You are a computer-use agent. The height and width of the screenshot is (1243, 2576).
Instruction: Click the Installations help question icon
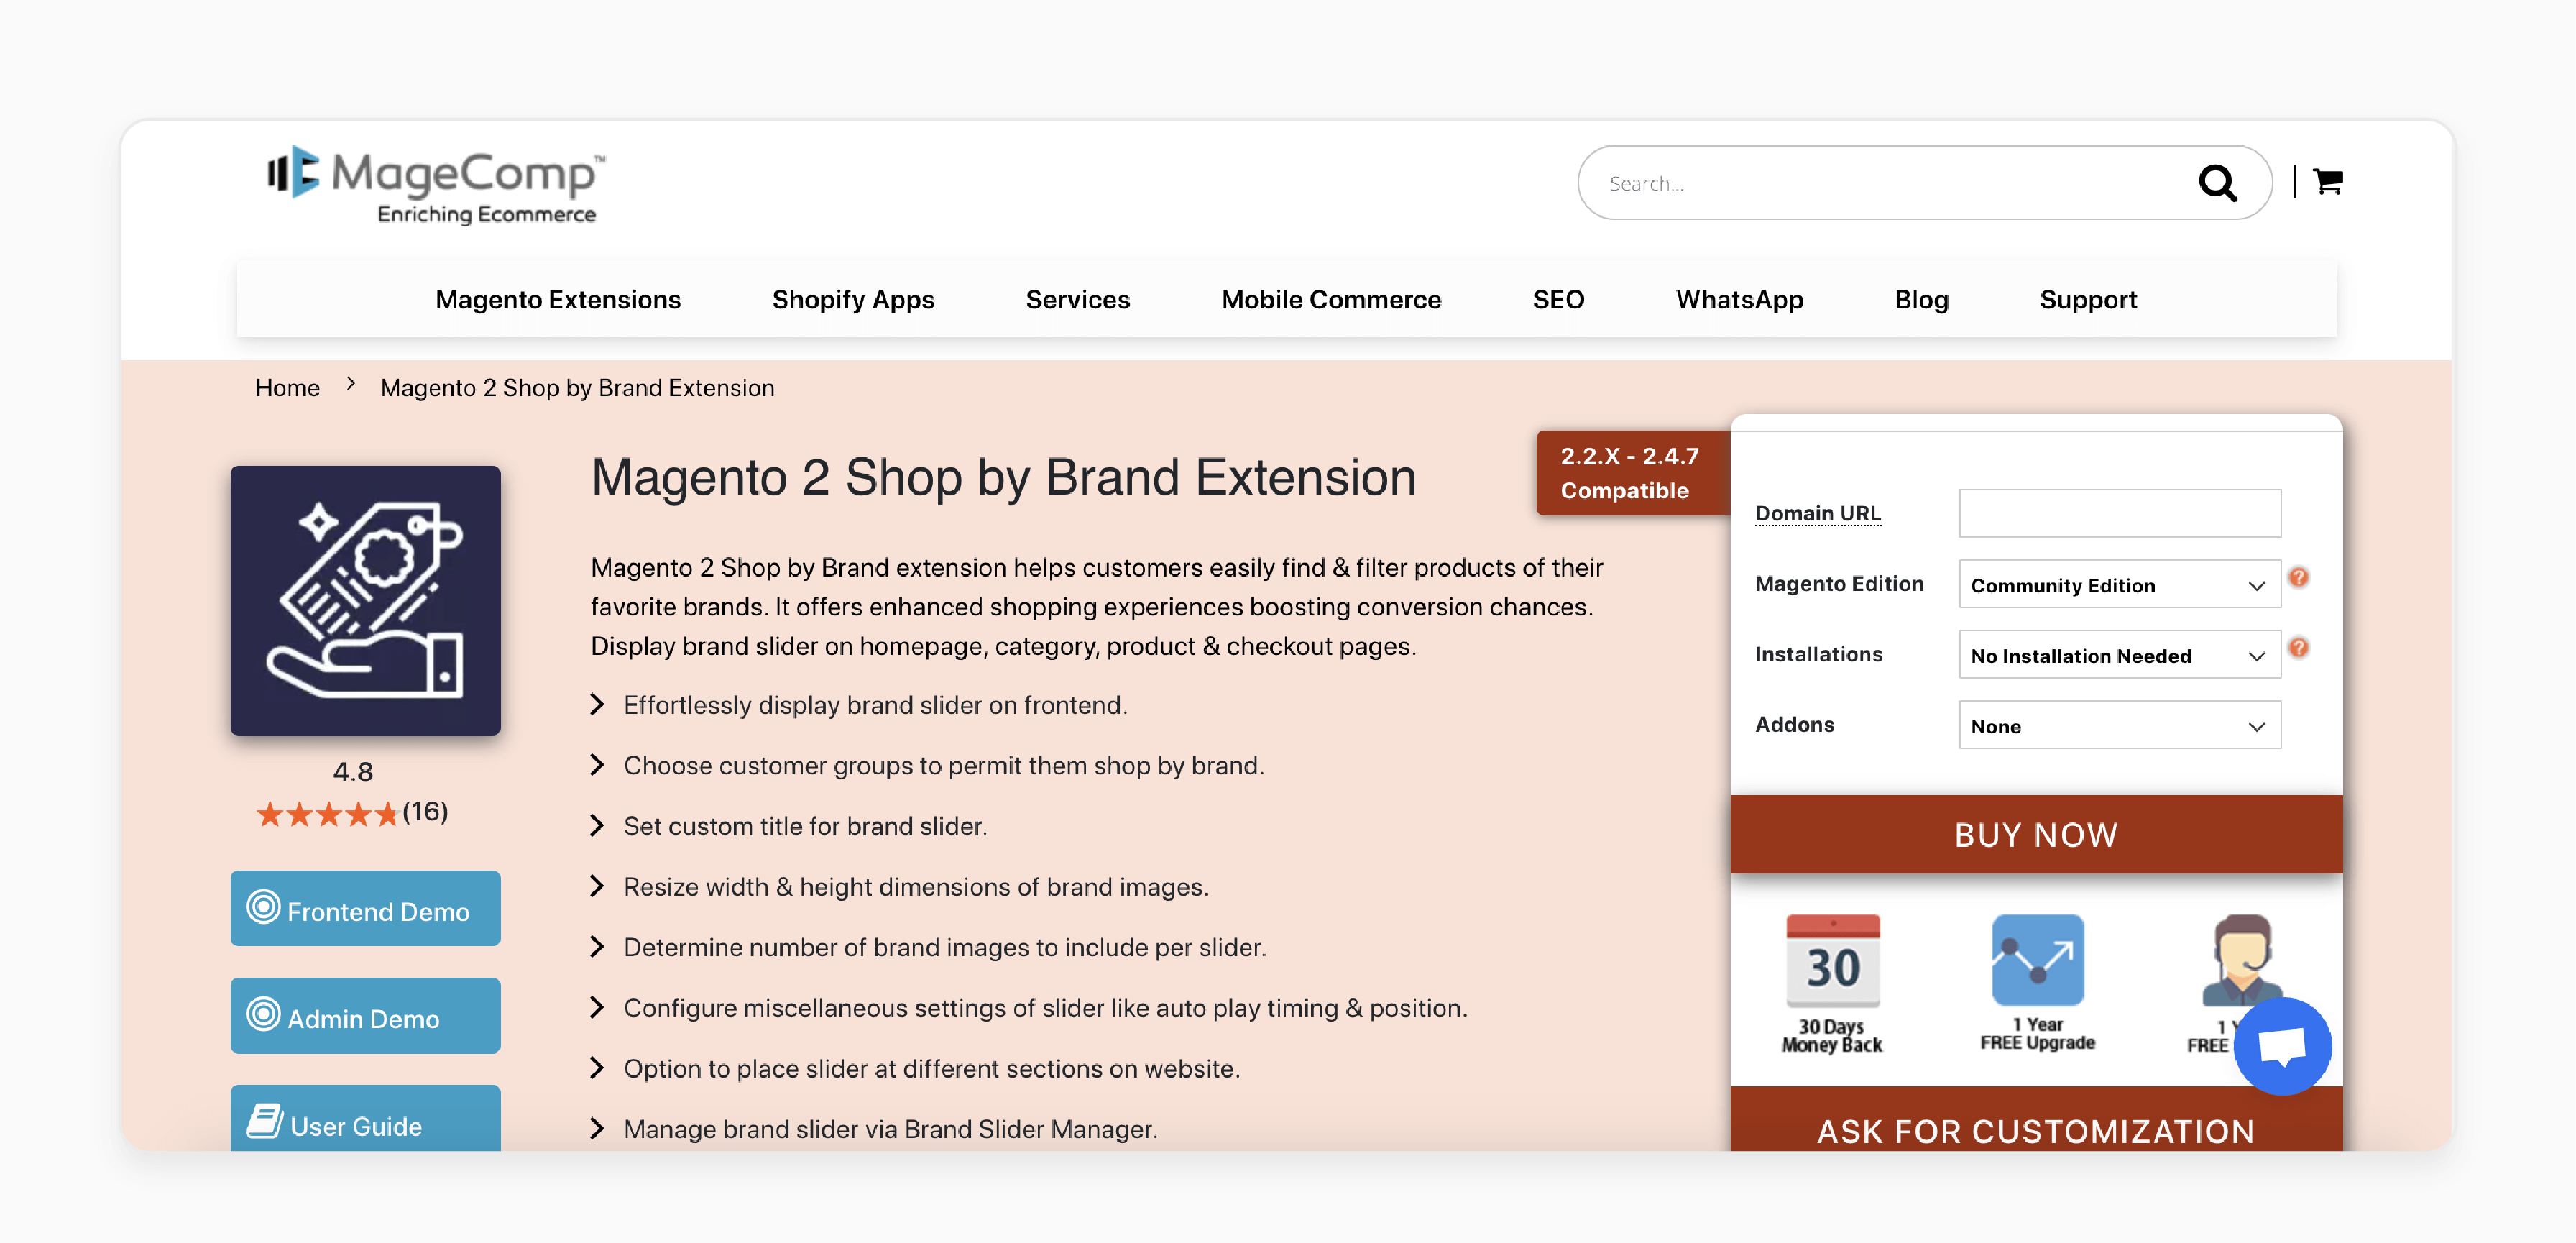(2298, 648)
